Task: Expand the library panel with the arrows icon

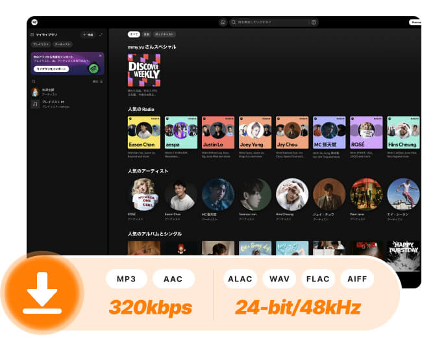Action: pyautogui.click(x=101, y=34)
